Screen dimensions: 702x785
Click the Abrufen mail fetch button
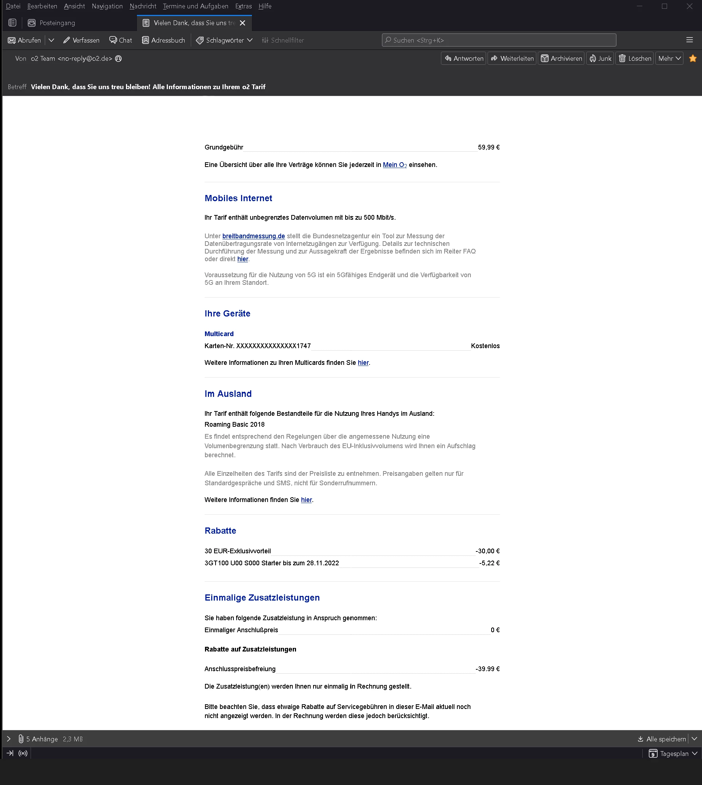pyautogui.click(x=24, y=40)
